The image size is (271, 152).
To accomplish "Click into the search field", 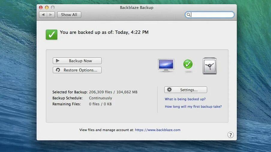I will (210, 15).
